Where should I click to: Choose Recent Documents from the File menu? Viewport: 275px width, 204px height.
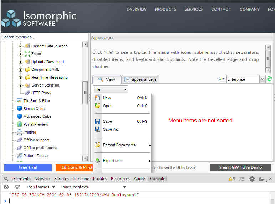(x=119, y=145)
